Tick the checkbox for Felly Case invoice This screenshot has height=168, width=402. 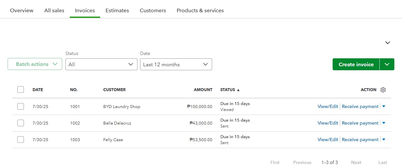[21, 140]
